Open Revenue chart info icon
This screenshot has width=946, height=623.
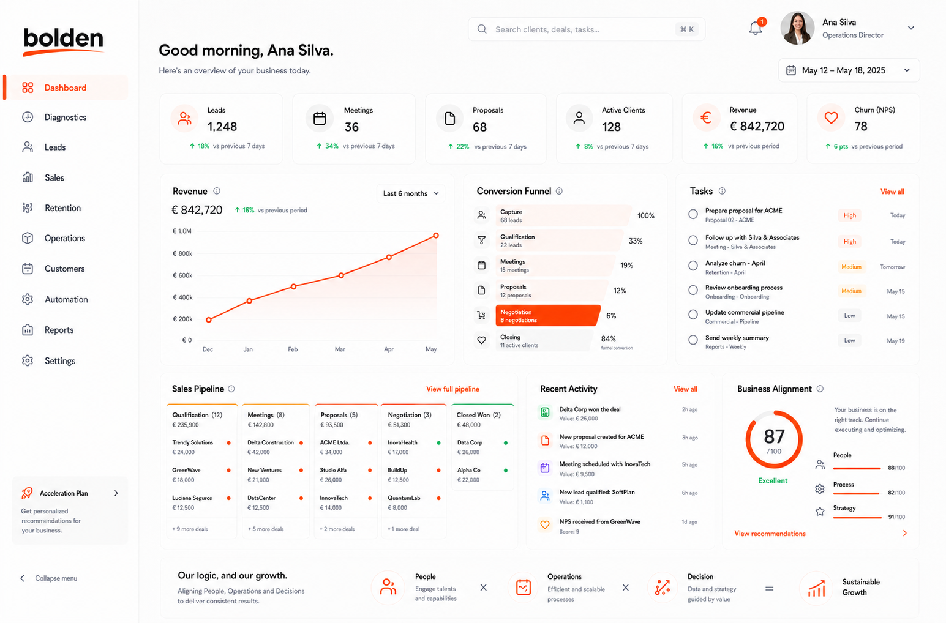(217, 191)
